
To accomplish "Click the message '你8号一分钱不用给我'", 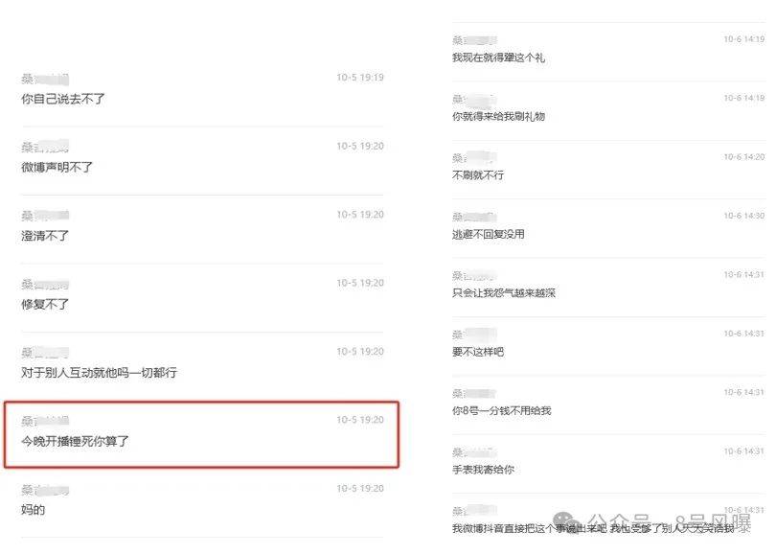I will 501,411.
